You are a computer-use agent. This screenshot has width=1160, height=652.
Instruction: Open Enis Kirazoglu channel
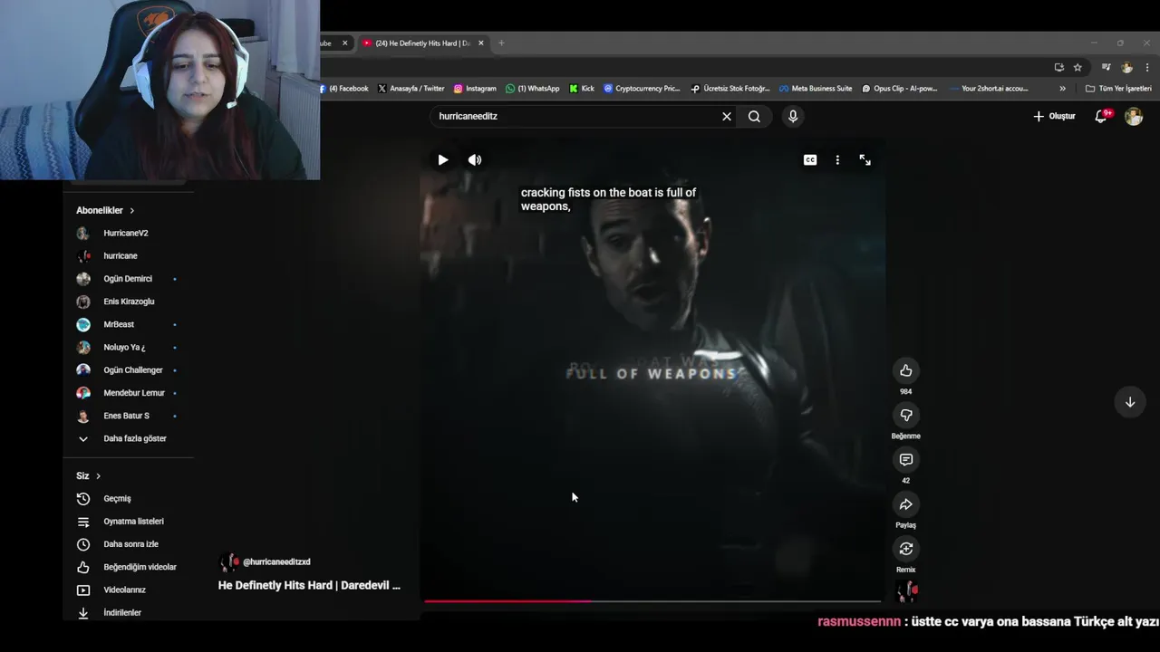coord(127,302)
